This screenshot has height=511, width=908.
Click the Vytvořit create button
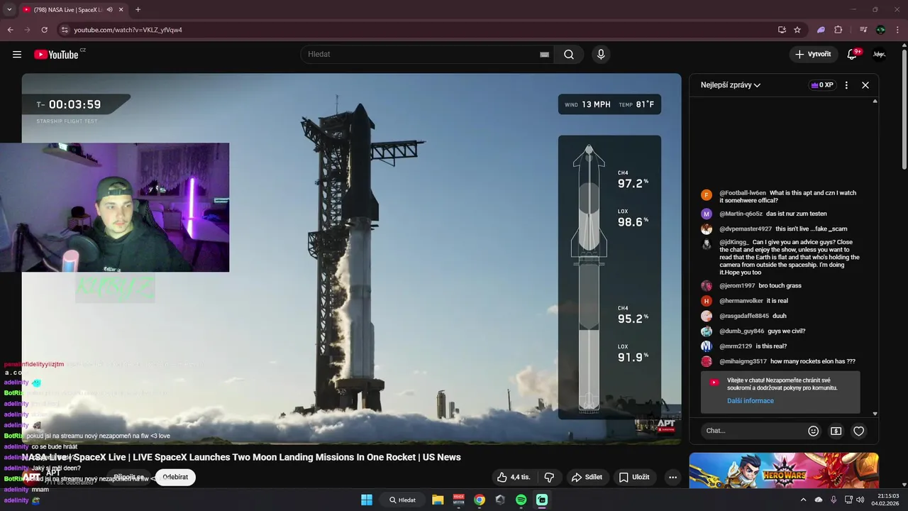(813, 55)
